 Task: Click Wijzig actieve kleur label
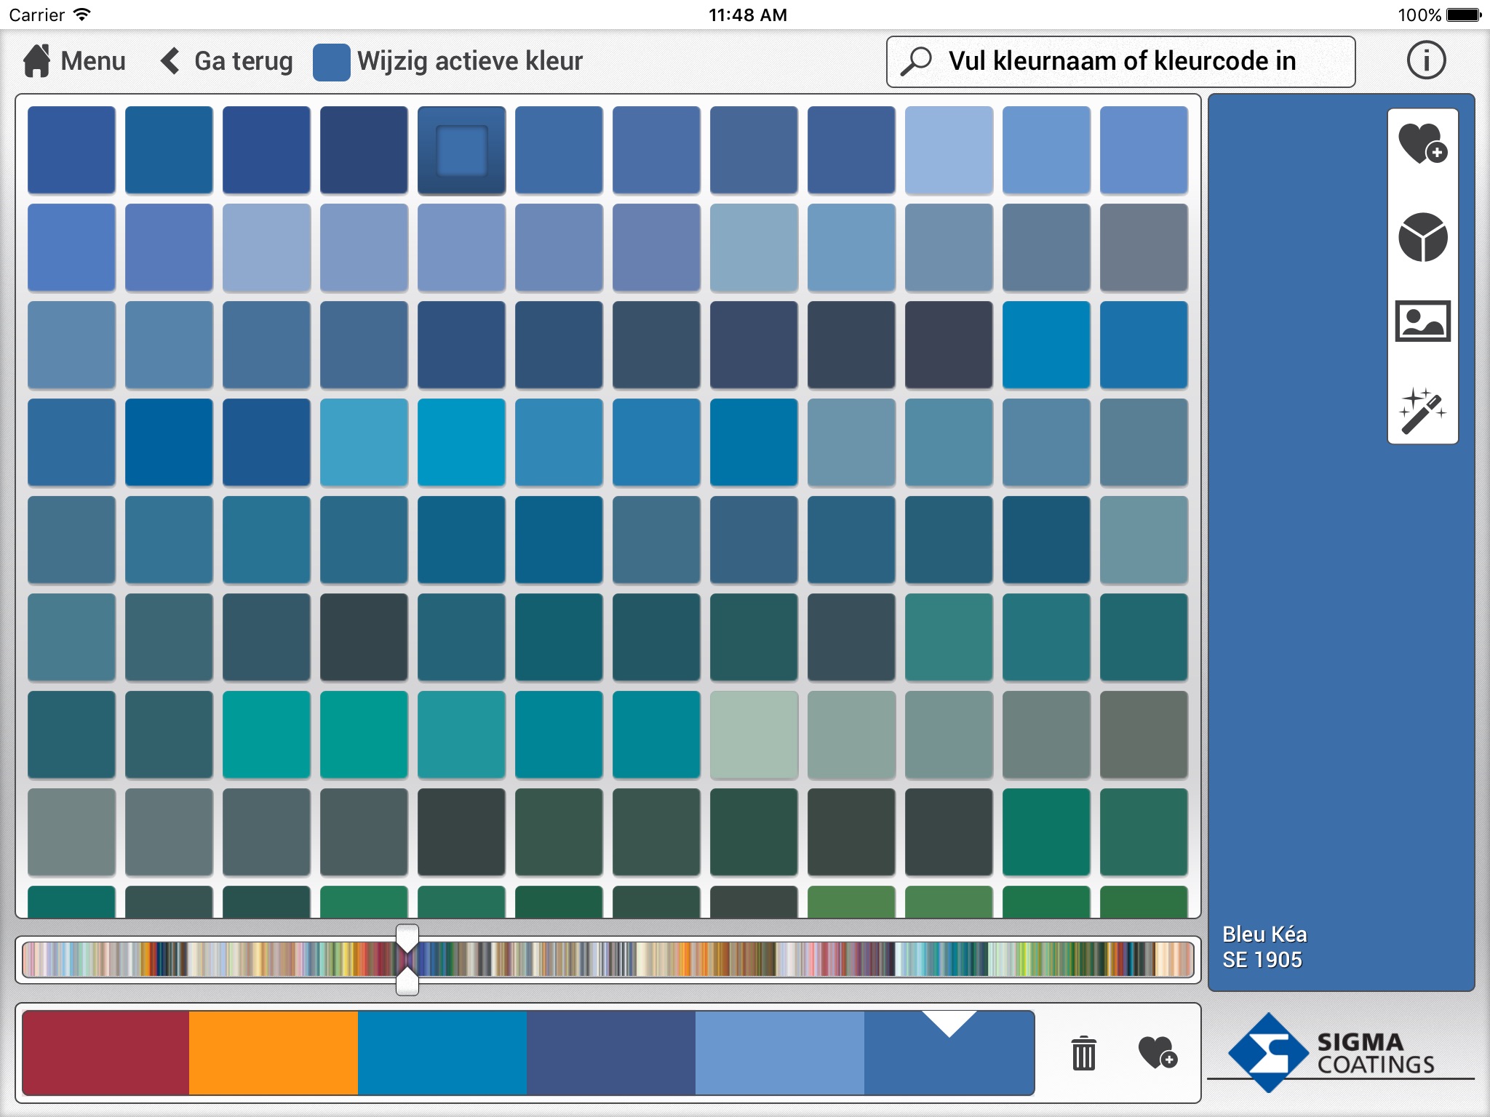[470, 62]
